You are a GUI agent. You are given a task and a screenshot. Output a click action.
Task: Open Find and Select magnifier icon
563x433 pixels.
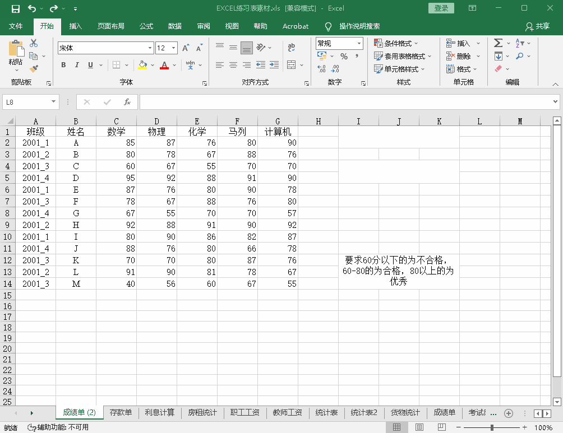coord(520,56)
